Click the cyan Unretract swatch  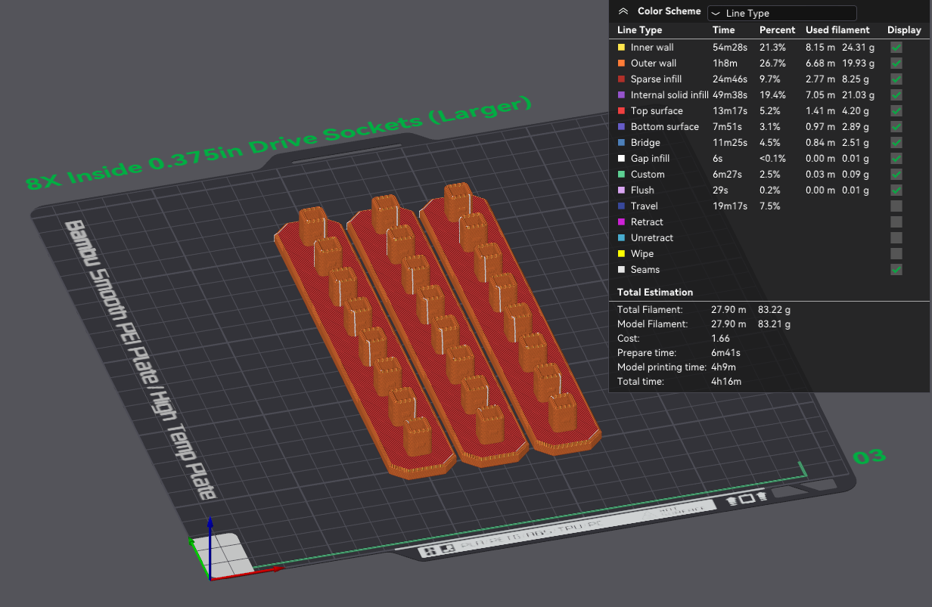622,238
